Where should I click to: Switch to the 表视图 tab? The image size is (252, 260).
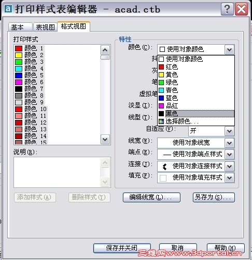coord(45,27)
